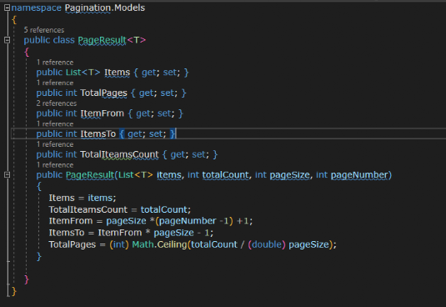Click the TotalIteamsCount property name

(x=119, y=154)
